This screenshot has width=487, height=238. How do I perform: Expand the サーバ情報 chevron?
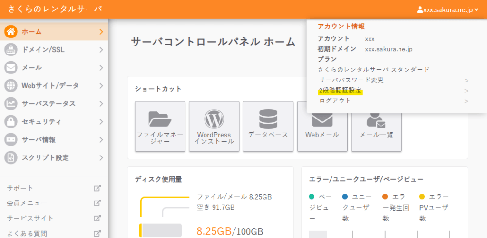[x=101, y=139]
